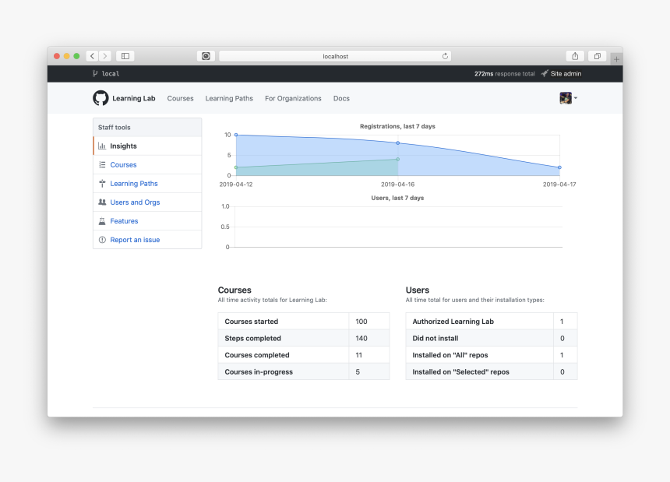The height and width of the screenshot is (482, 670).
Task: Click the Staff tools header
Action: (x=147, y=127)
